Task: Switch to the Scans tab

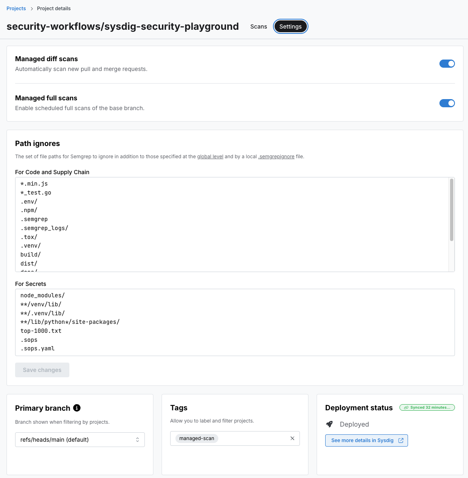Action: [x=258, y=26]
